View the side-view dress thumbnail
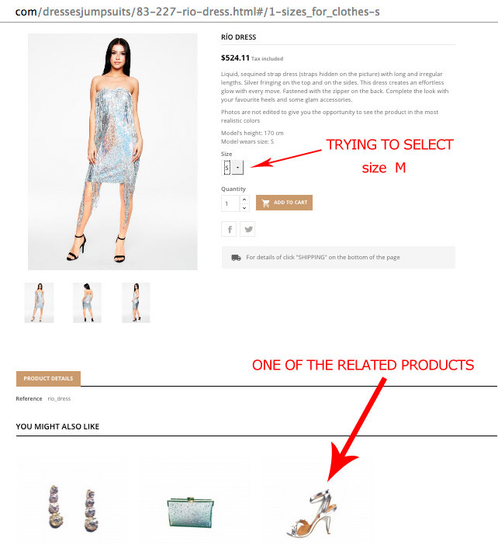 click(x=136, y=303)
